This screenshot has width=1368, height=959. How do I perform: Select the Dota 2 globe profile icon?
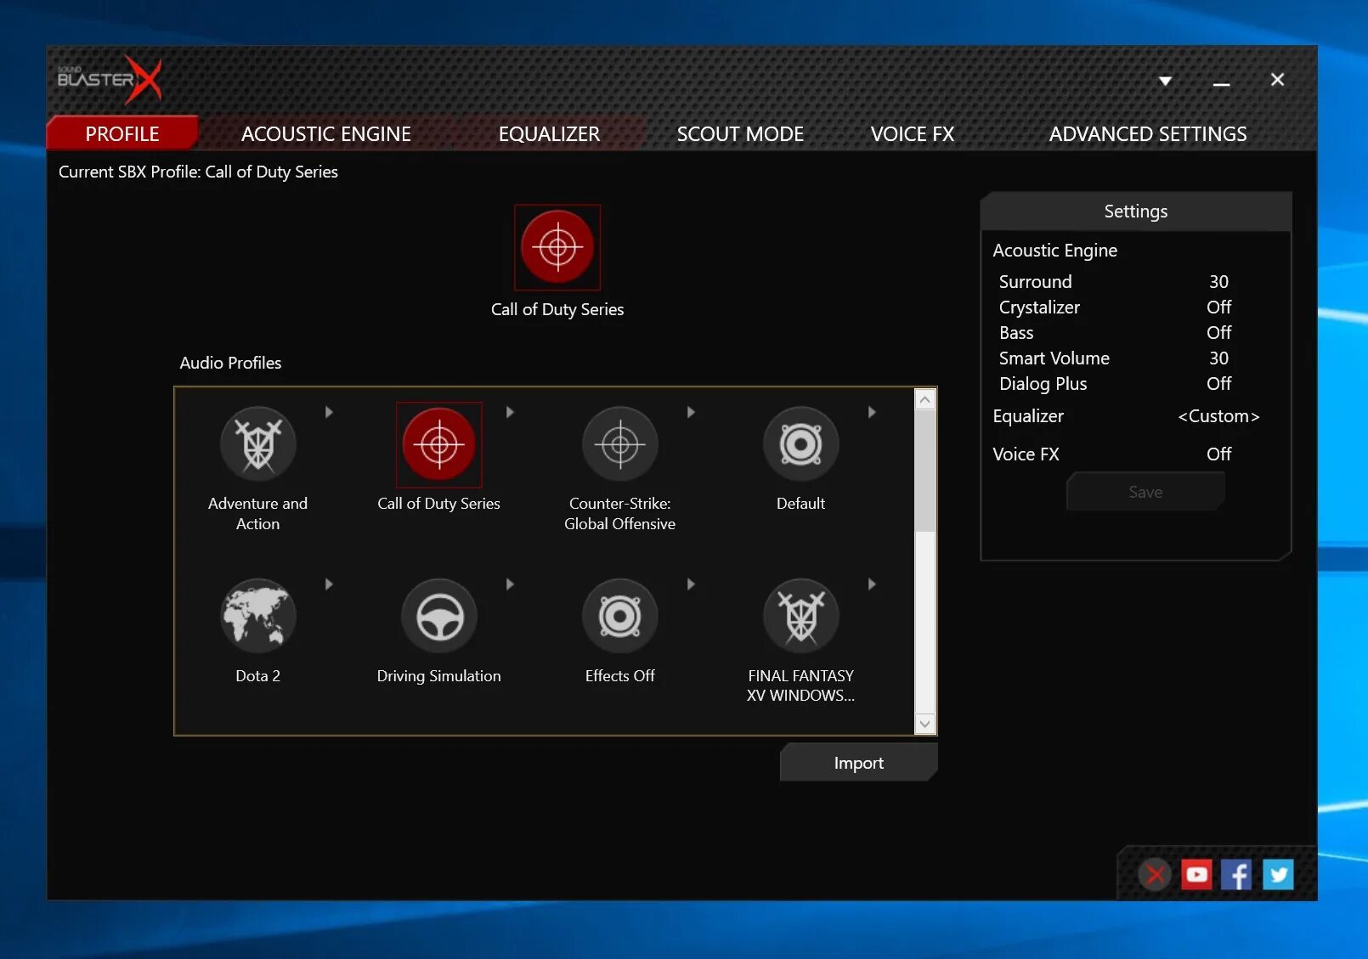tap(258, 616)
